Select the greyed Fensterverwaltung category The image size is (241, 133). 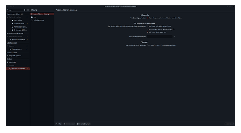(18, 37)
